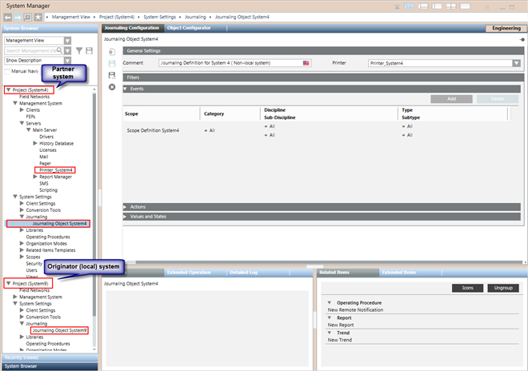Viewport: 528px width, 371px height.
Task: Click the new journaling object icon
Action: point(112,51)
